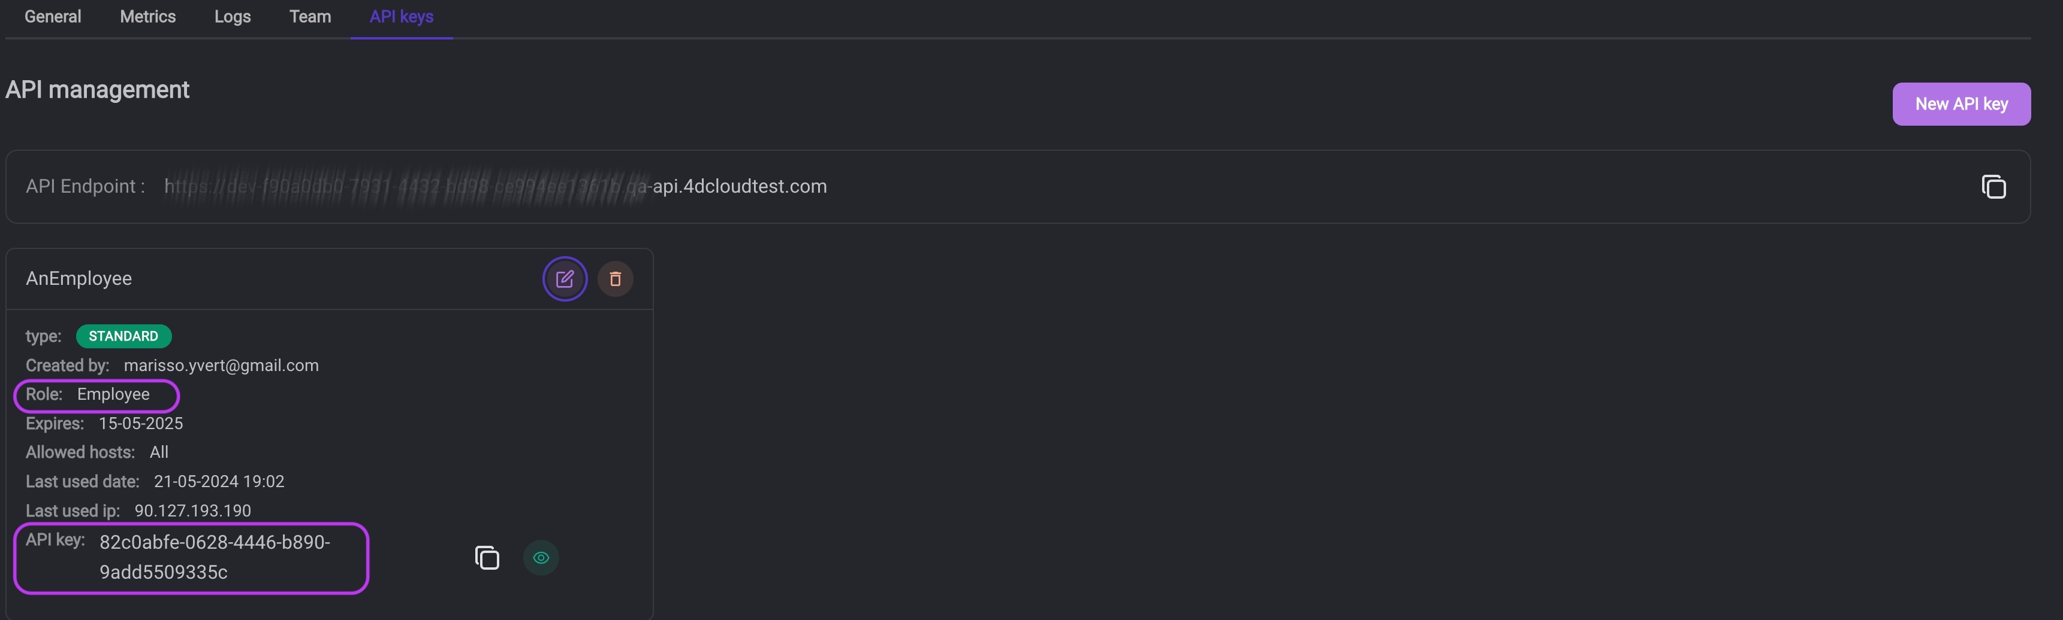Click the last used IP 90.127.193.190
The height and width of the screenshot is (620, 2063).
click(192, 510)
